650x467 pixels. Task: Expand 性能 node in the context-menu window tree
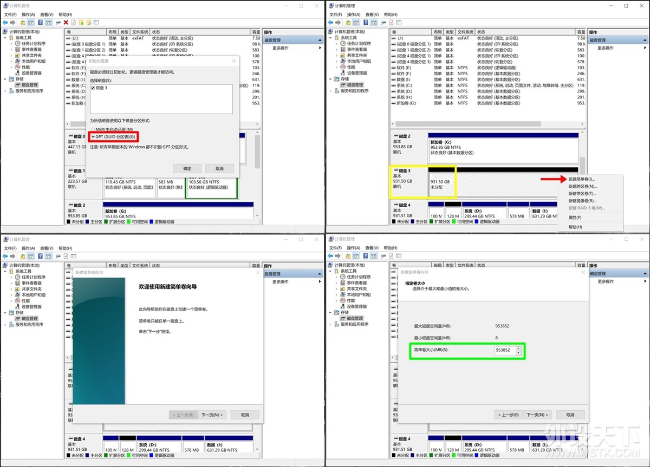(336, 67)
